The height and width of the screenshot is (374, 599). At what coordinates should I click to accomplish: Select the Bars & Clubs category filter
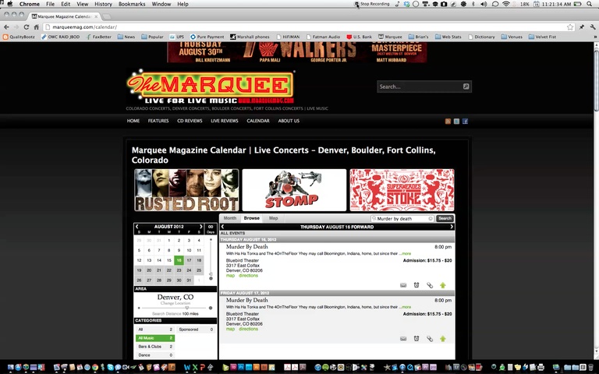(x=155, y=347)
